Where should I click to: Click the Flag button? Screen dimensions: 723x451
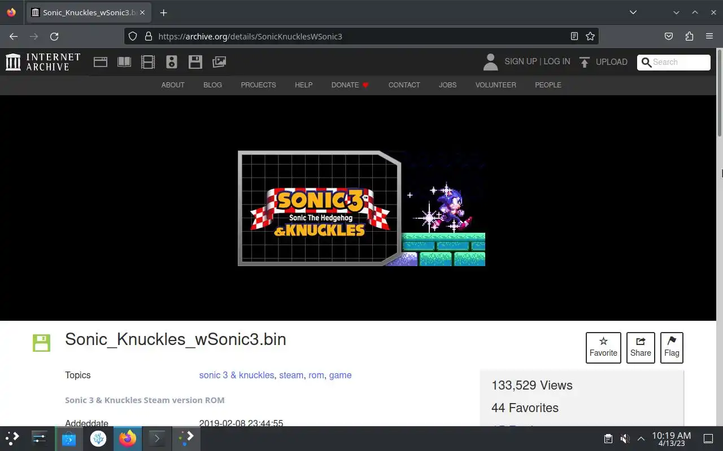tap(672, 348)
